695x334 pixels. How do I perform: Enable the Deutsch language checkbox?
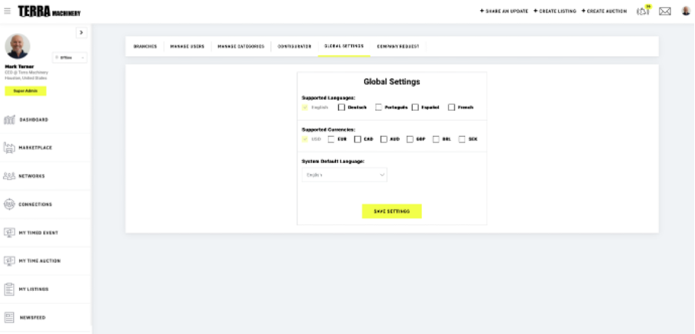(342, 107)
